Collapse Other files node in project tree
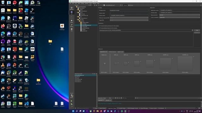 click(x=77, y=19)
